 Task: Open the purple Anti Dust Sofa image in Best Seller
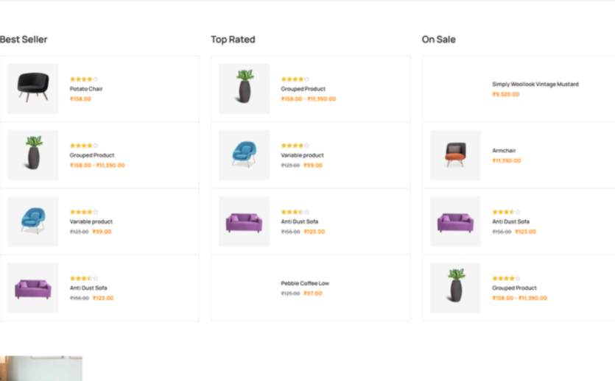point(33,288)
